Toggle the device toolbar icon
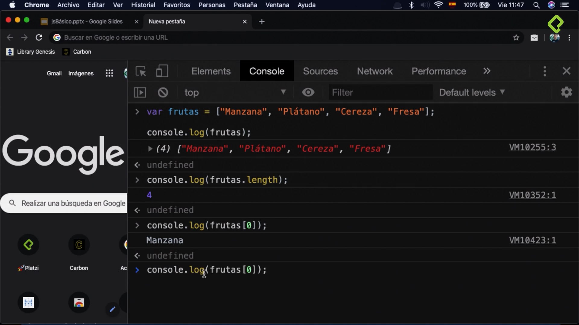 162,71
